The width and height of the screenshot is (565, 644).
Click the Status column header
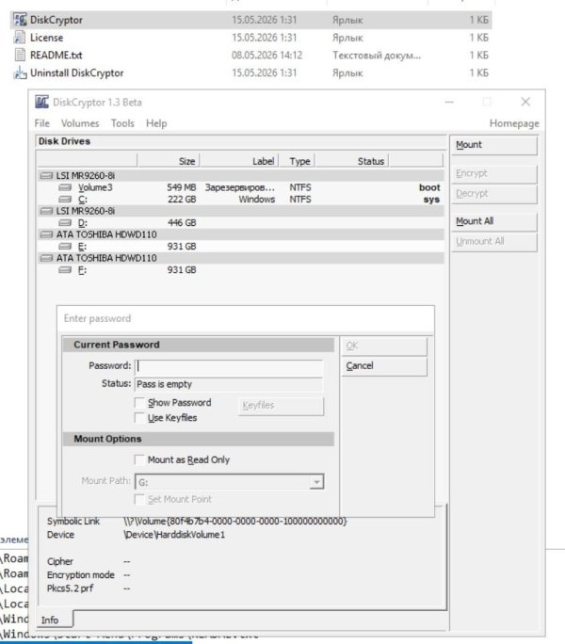pos(352,161)
